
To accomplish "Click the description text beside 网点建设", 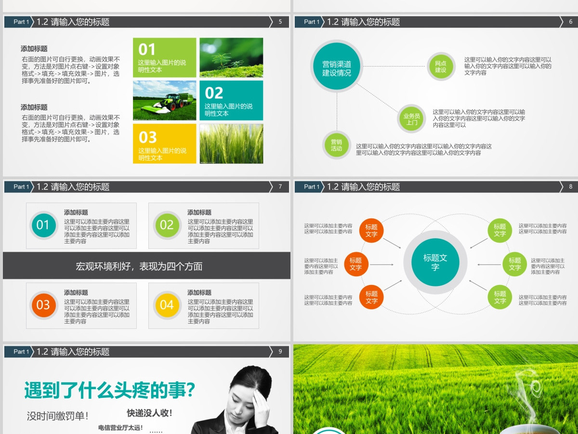I will pos(508,66).
